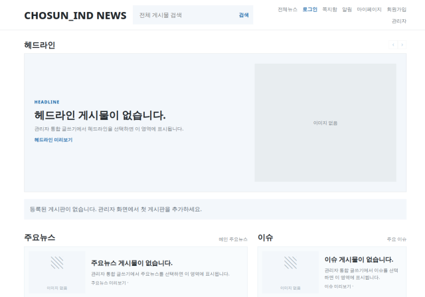Click the 헤드라인 게시물이 없습니다 headline title
The height and width of the screenshot is (297, 425).
coord(100,115)
